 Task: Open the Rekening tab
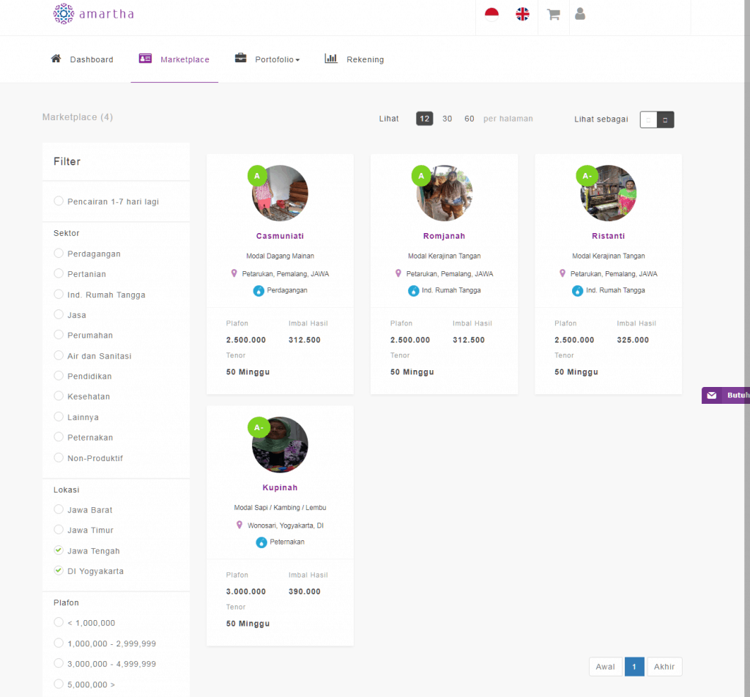(x=354, y=59)
